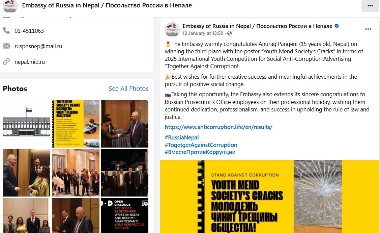Click the embassy profile avatar in post header
Image resolution: width=380 pixels, height=233 pixels.
pyautogui.click(x=172, y=29)
